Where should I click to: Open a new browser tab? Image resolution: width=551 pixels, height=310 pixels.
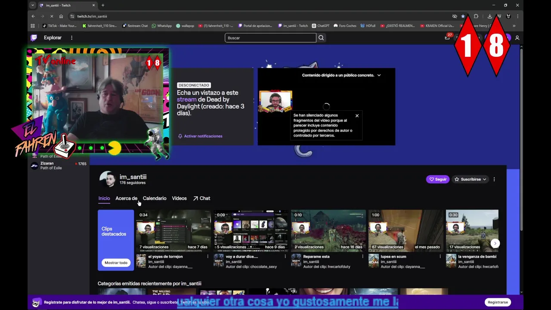[103, 5]
